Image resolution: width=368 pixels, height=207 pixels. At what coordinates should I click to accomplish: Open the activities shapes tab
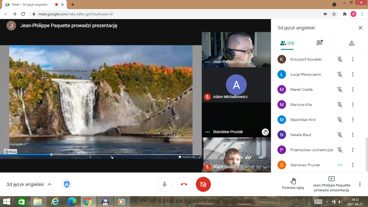click(352, 43)
